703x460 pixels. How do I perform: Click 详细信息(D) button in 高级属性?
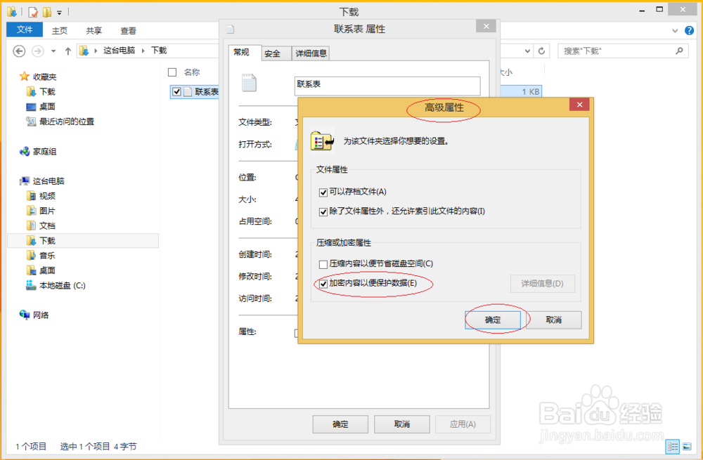pos(543,284)
